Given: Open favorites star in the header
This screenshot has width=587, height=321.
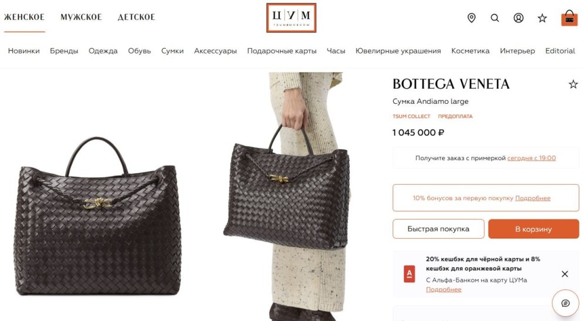Looking at the screenshot, I should [542, 18].
